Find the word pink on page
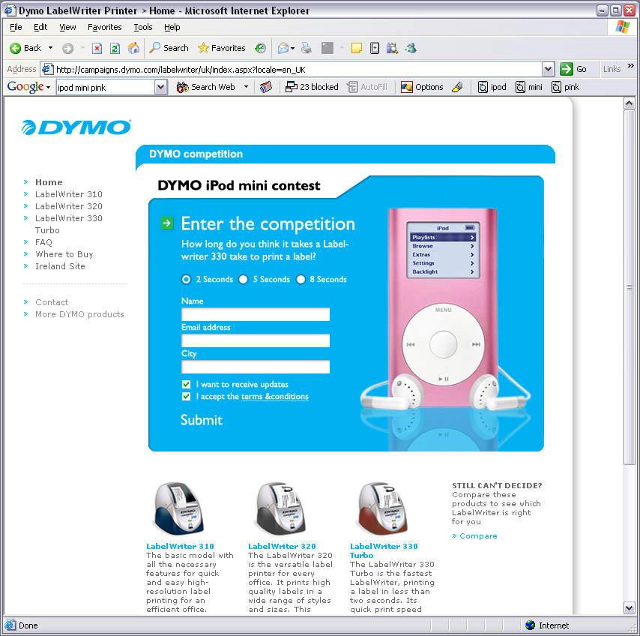 tap(565, 87)
